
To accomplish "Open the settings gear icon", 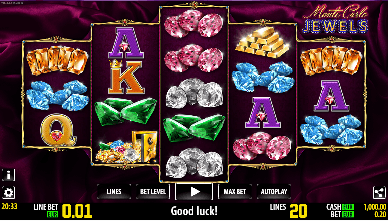I will tap(9, 193).
